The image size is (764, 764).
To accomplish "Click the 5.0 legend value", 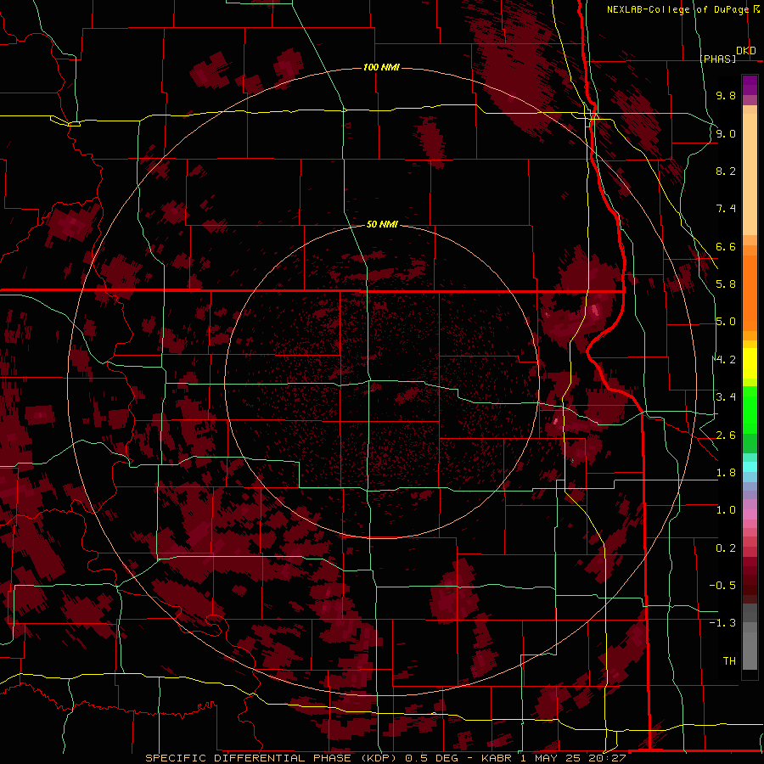I will [x=726, y=322].
